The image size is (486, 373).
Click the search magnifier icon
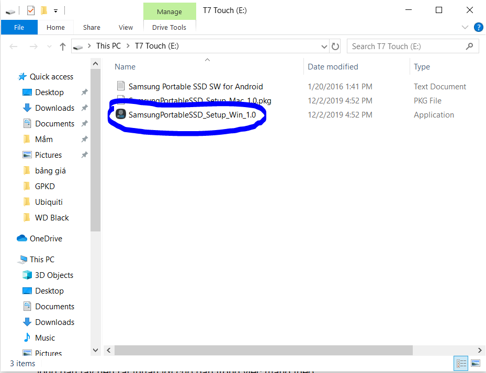click(470, 46)
